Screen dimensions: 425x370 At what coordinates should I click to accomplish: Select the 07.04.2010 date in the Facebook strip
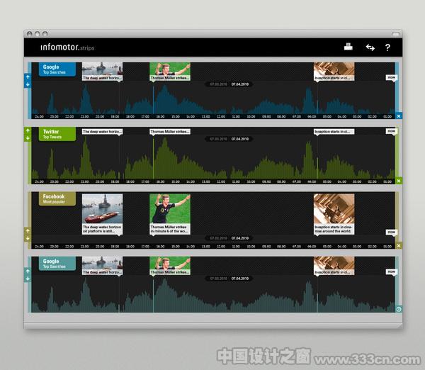pyautogui.click(x=240, y=238)
